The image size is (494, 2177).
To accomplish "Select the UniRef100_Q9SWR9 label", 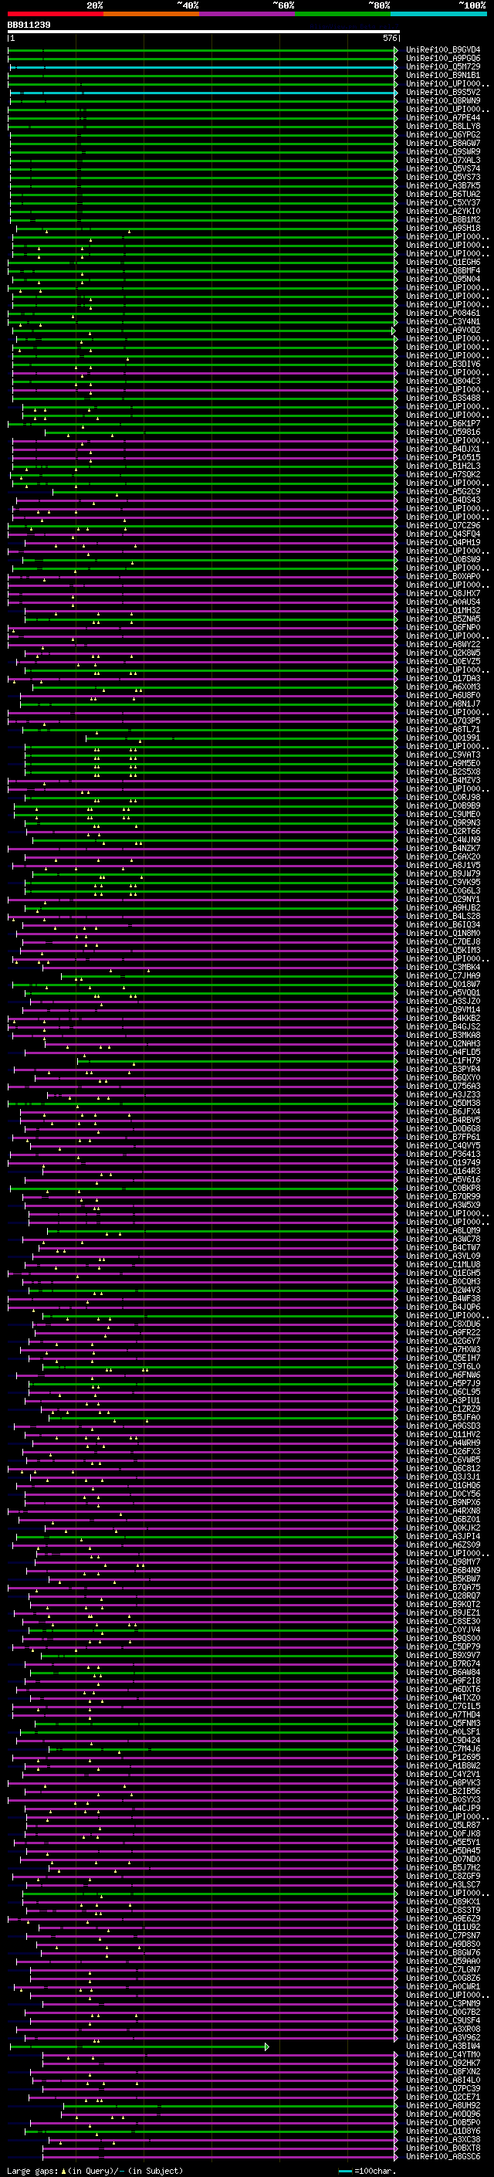I will coord(443,151).
